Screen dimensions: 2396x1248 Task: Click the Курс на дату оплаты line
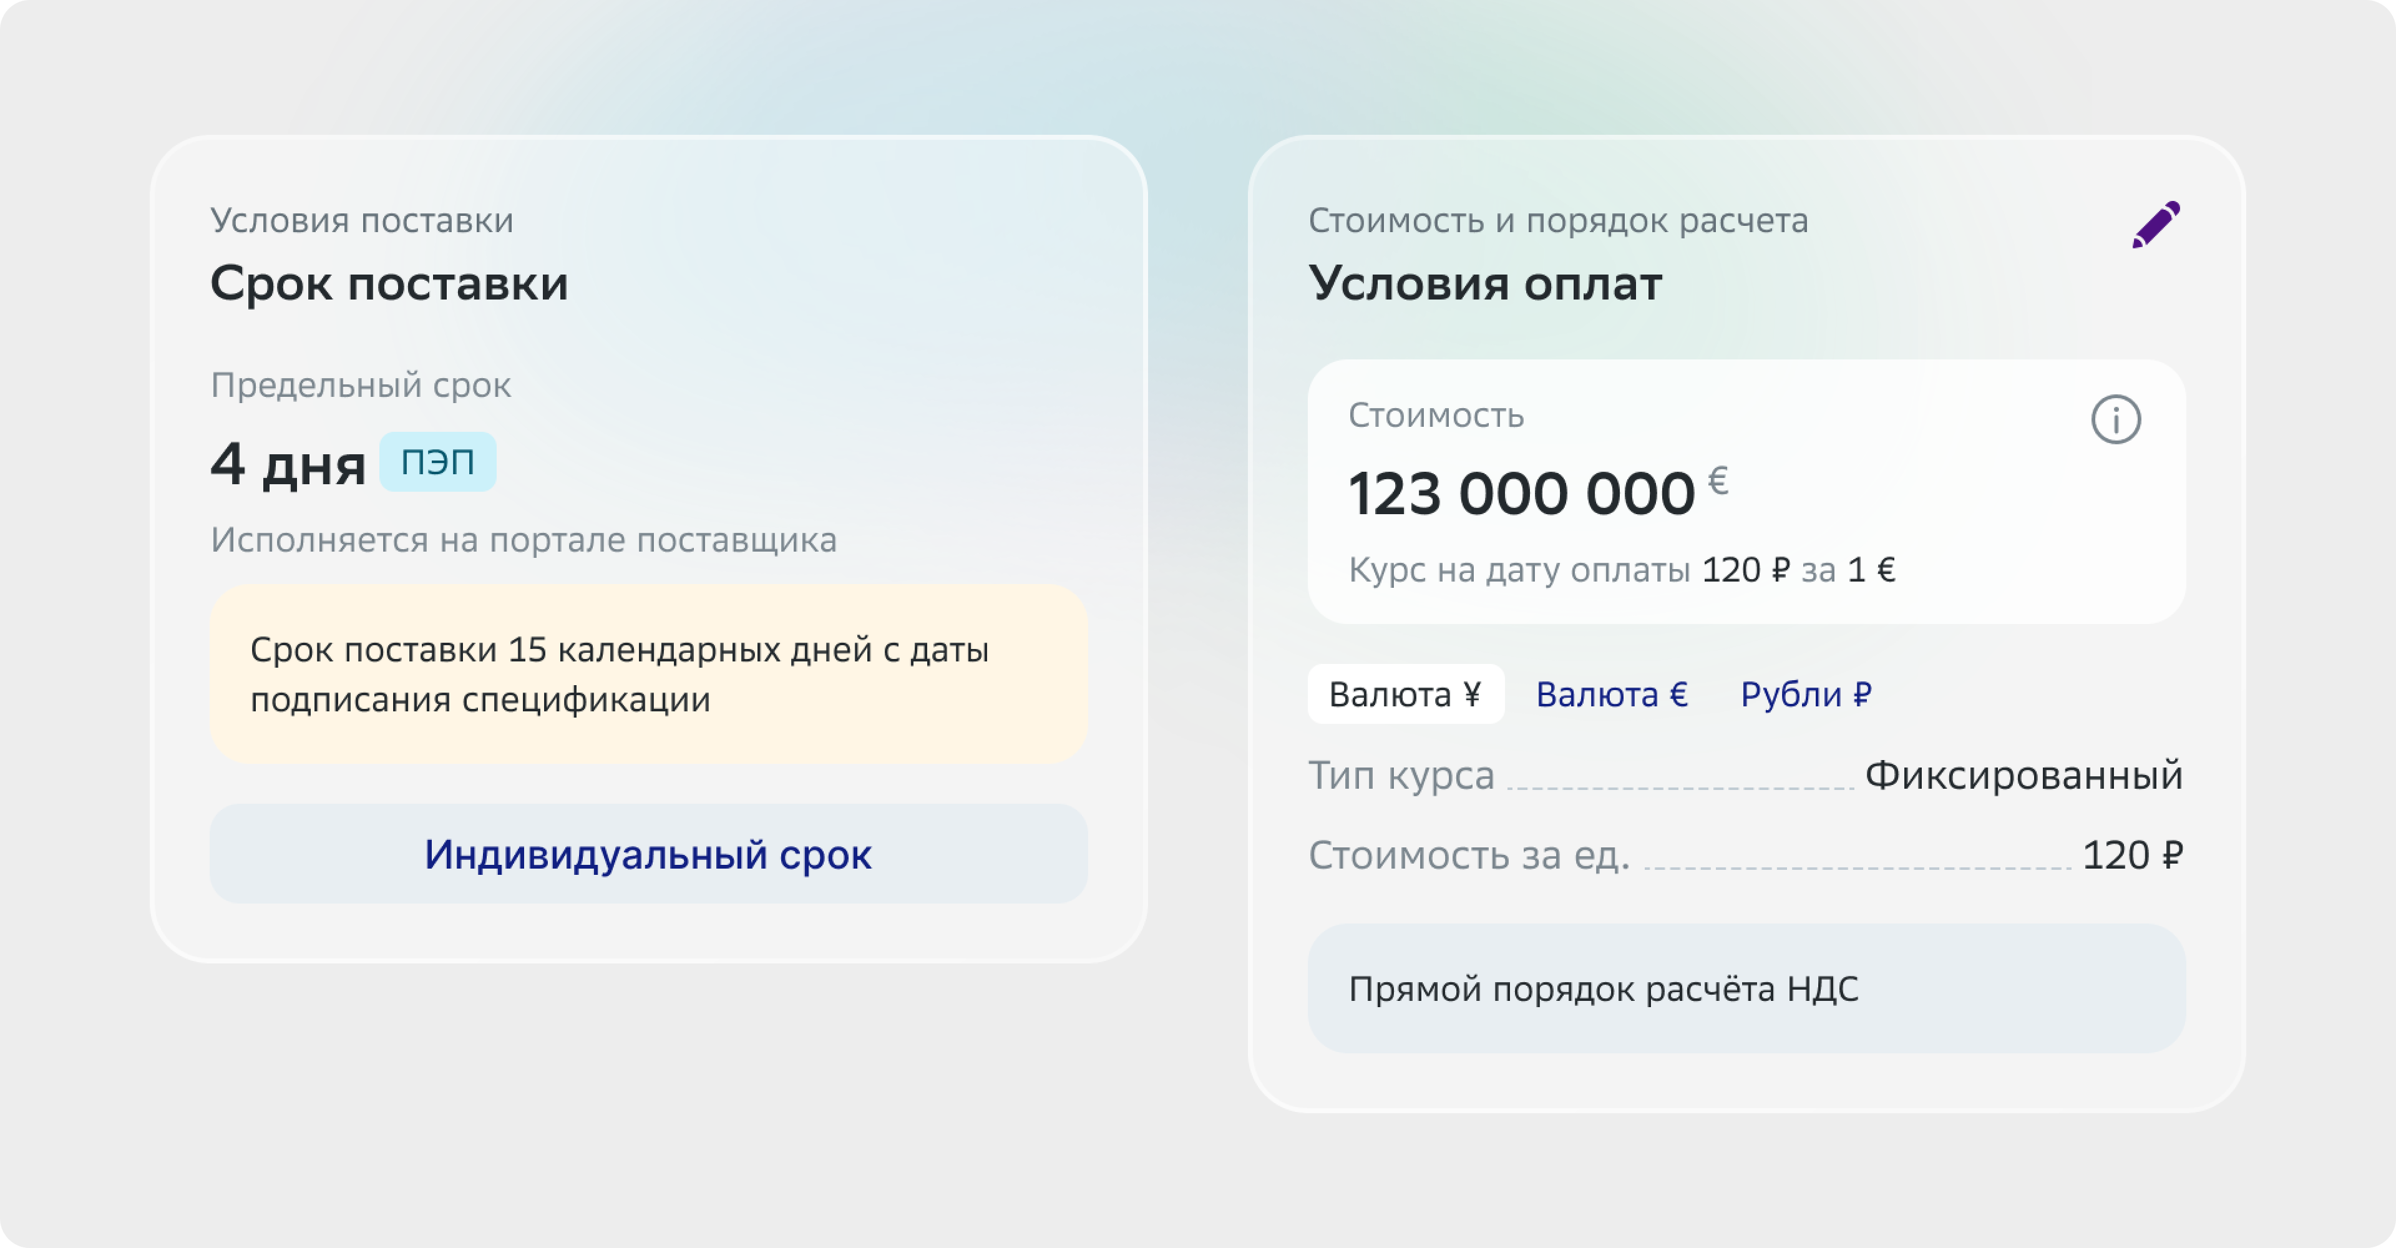coord(1622,569)
